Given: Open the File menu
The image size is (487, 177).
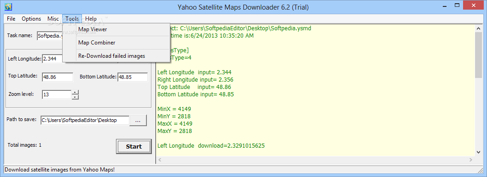Looking at the screenshot, I should (x=11, y=18).
